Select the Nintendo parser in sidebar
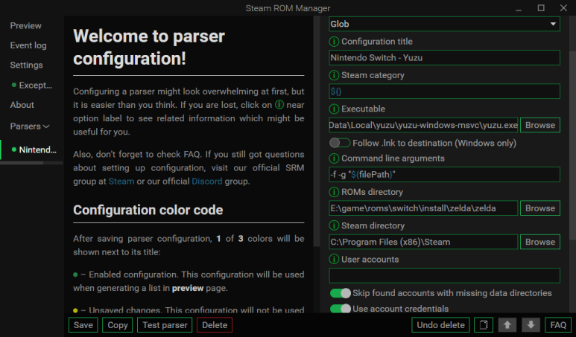The height and width of the screenshot is (337, 576). (34, 150)
